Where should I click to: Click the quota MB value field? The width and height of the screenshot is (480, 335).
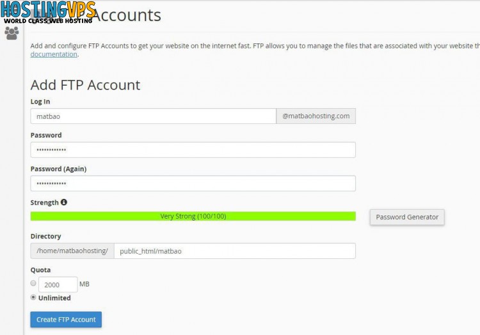pyautogui.click(x=58, y=284)
